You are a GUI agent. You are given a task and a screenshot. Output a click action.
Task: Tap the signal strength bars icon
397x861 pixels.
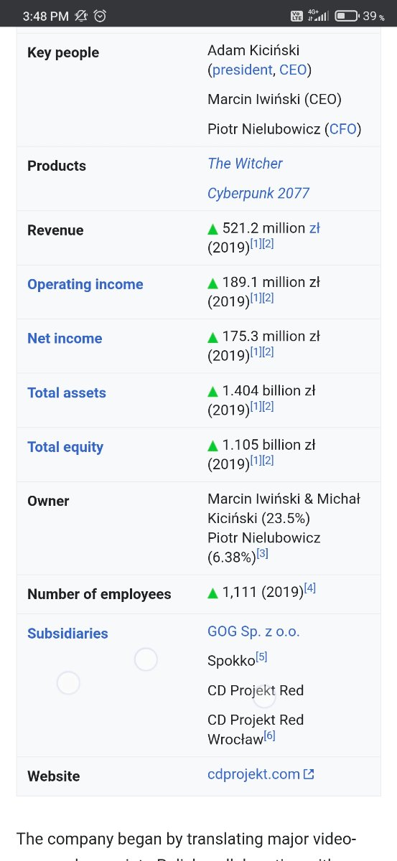(x=318, y=15)
